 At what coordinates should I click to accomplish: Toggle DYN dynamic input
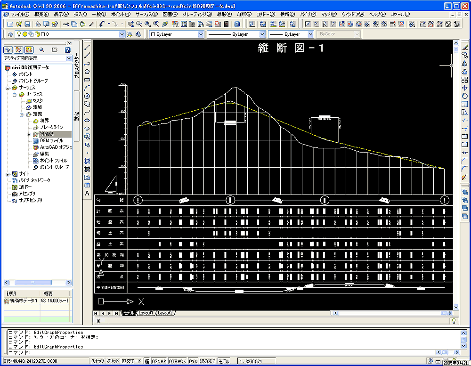click(x=193, y=361)
